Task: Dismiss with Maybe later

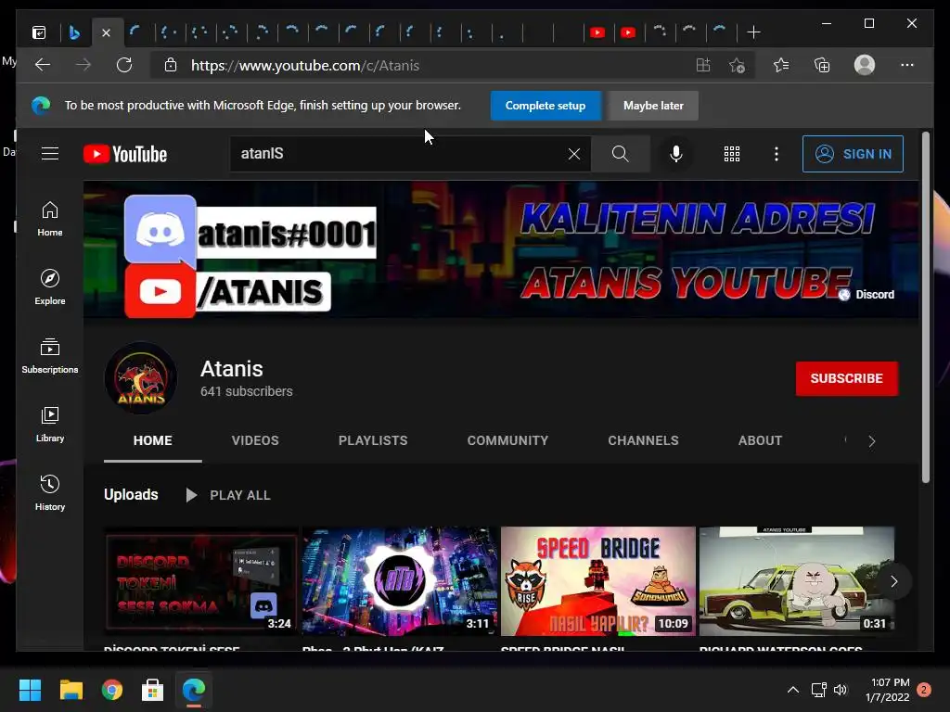Action: click(x=653, y=106)
